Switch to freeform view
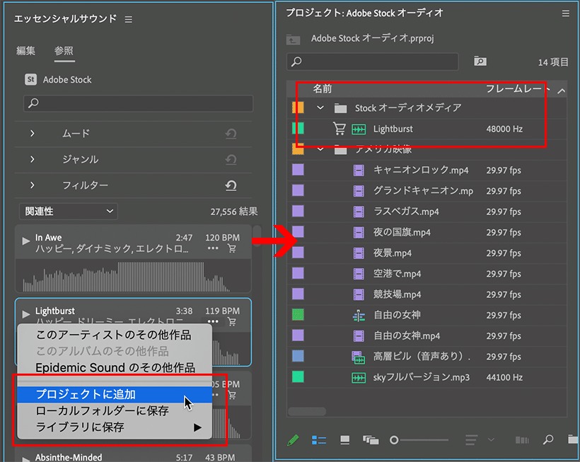580x462 pixels. [x=371, y=439]
